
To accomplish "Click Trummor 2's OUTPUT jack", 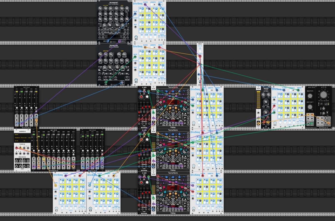I will 119,41.
